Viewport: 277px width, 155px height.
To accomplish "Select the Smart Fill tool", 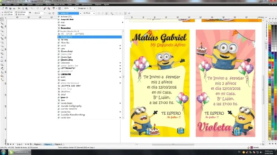I will pos(2,38).
